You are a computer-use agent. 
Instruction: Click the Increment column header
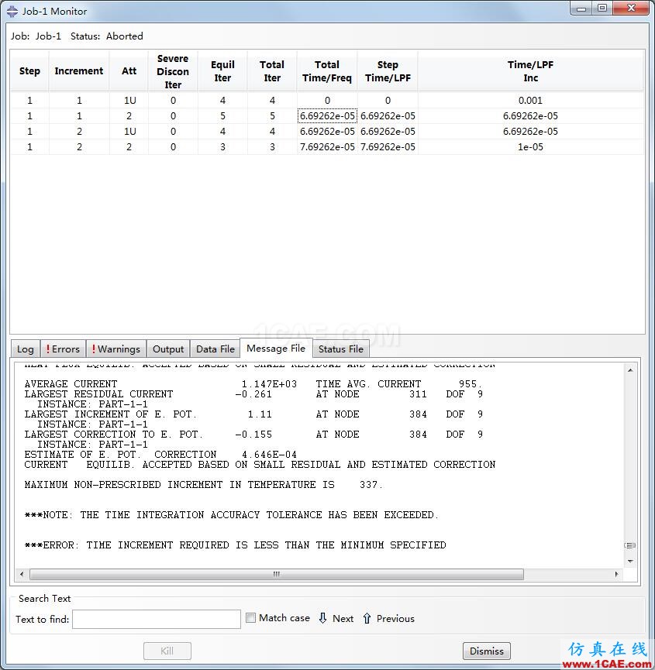[x=79, y=71]
